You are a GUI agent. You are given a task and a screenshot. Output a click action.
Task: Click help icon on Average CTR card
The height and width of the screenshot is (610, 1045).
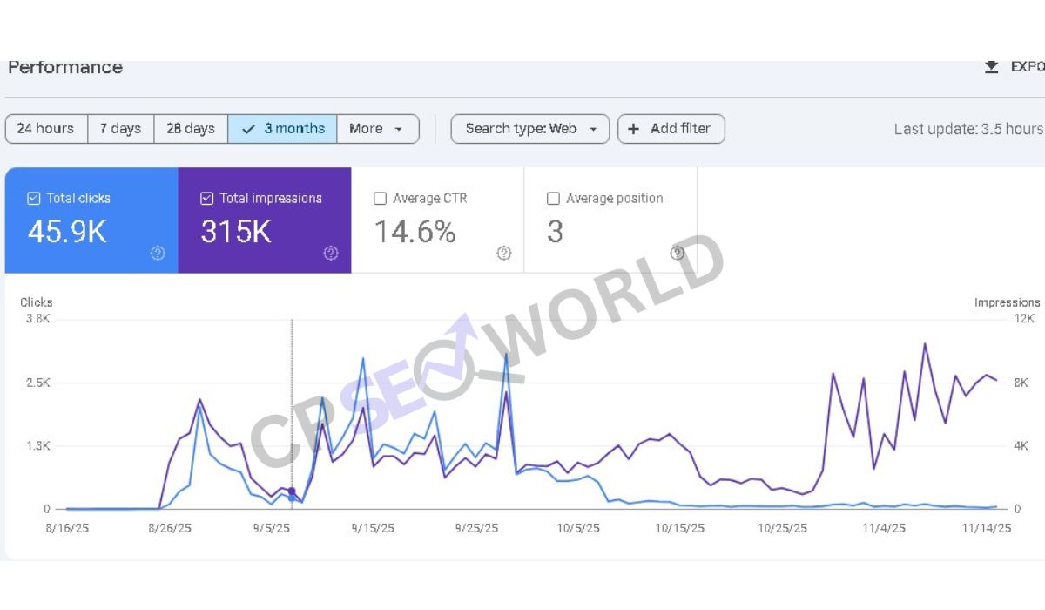coord(504,254)
